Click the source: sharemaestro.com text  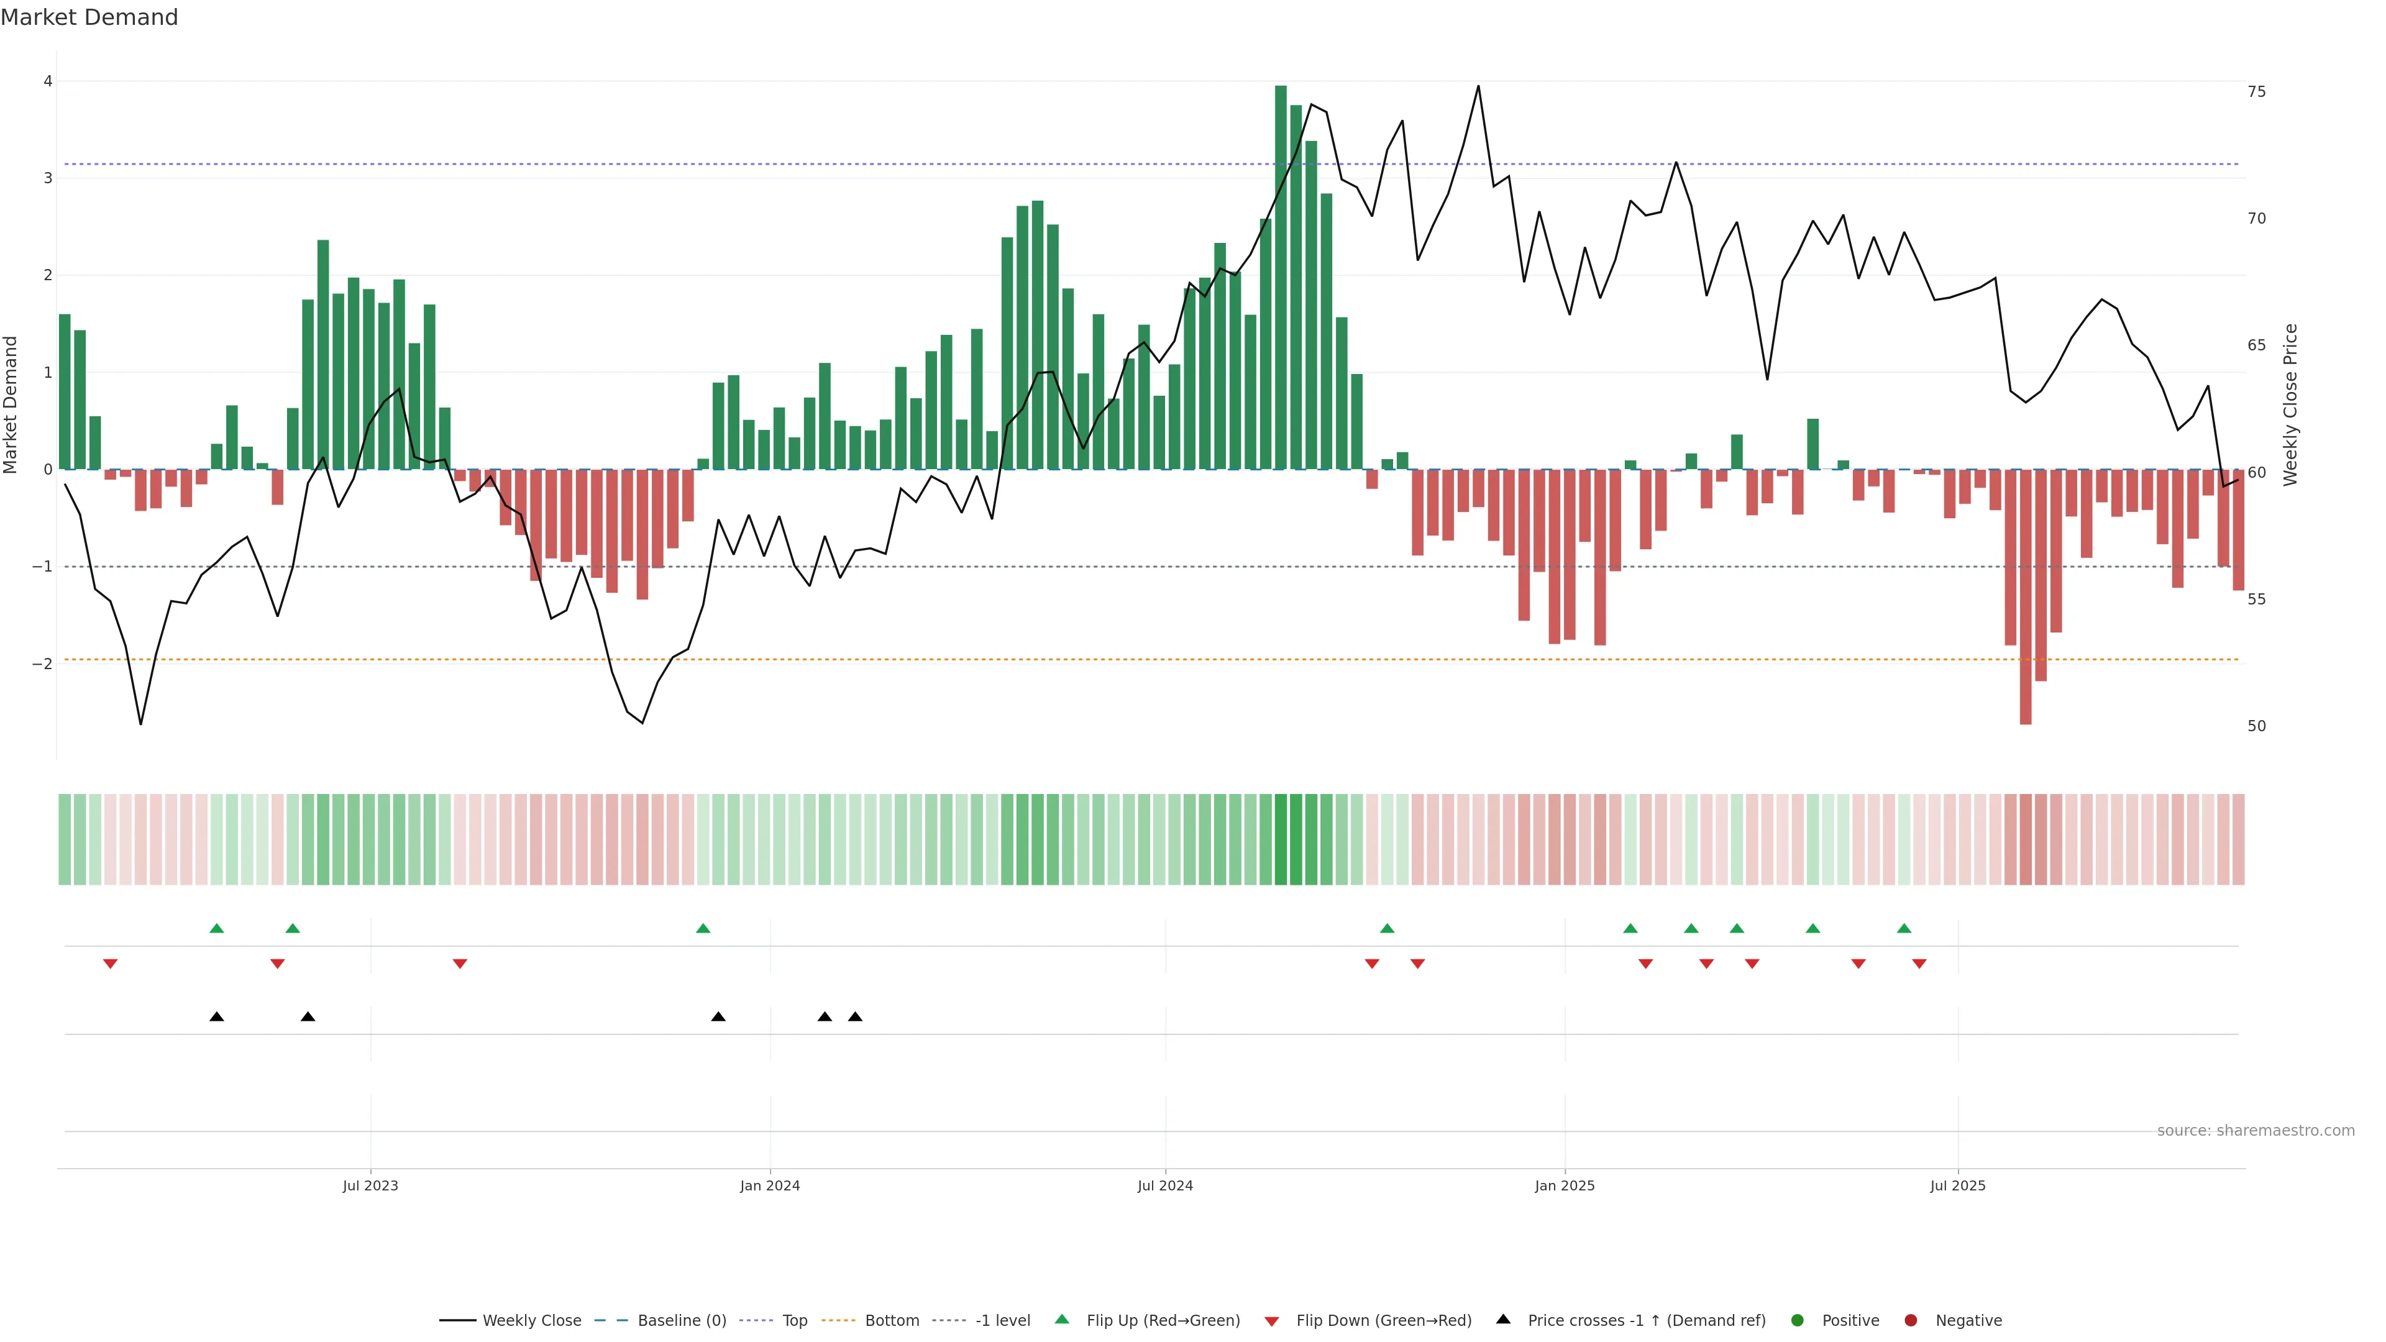coord(2256,1131)
